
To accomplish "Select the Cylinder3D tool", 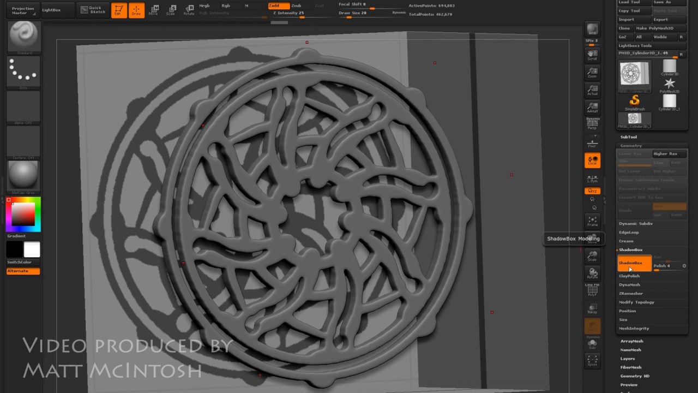I will (x=669, y=67).
